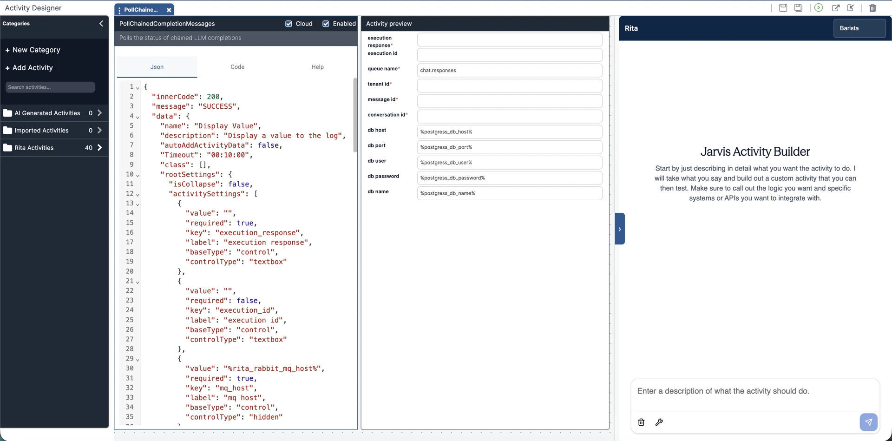
Task: Expand Imported Activities category
Action: pyautogui.click(x=99, y=130)
